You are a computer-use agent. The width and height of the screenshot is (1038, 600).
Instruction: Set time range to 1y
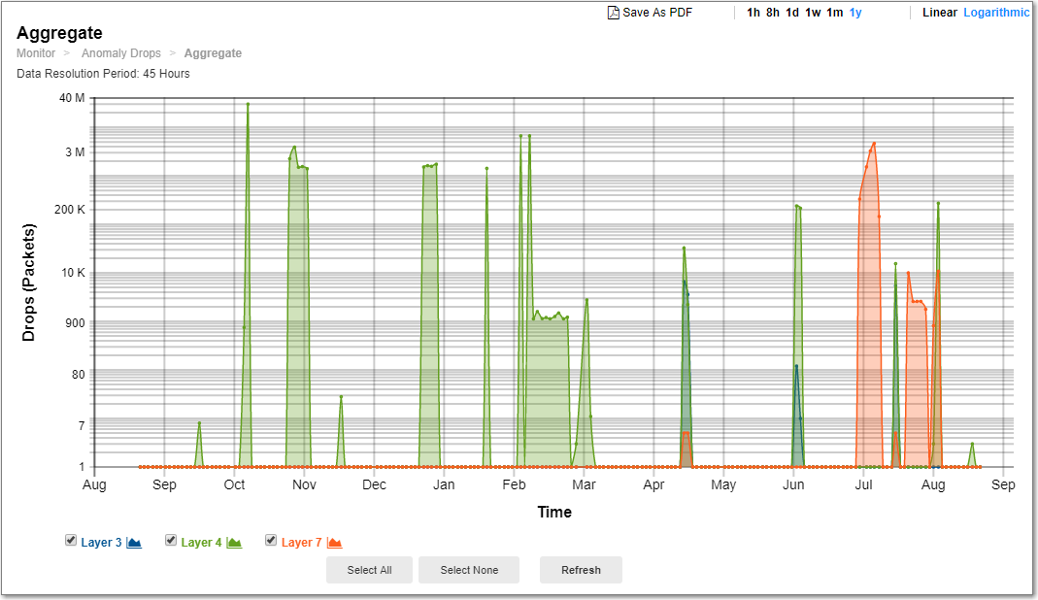(x=855, y=13)
